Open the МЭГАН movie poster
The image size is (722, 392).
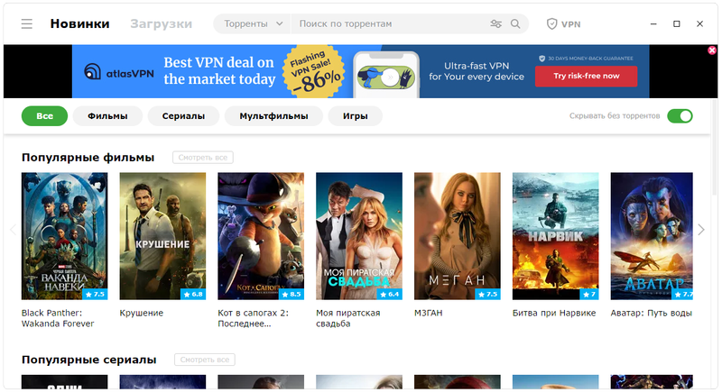[x=458, y=236]
